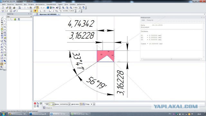Pin the Свойства panel with the pin icon
The width and height of the screenshot is (206, 116).
pyautogui.click(x=29, y=14)
